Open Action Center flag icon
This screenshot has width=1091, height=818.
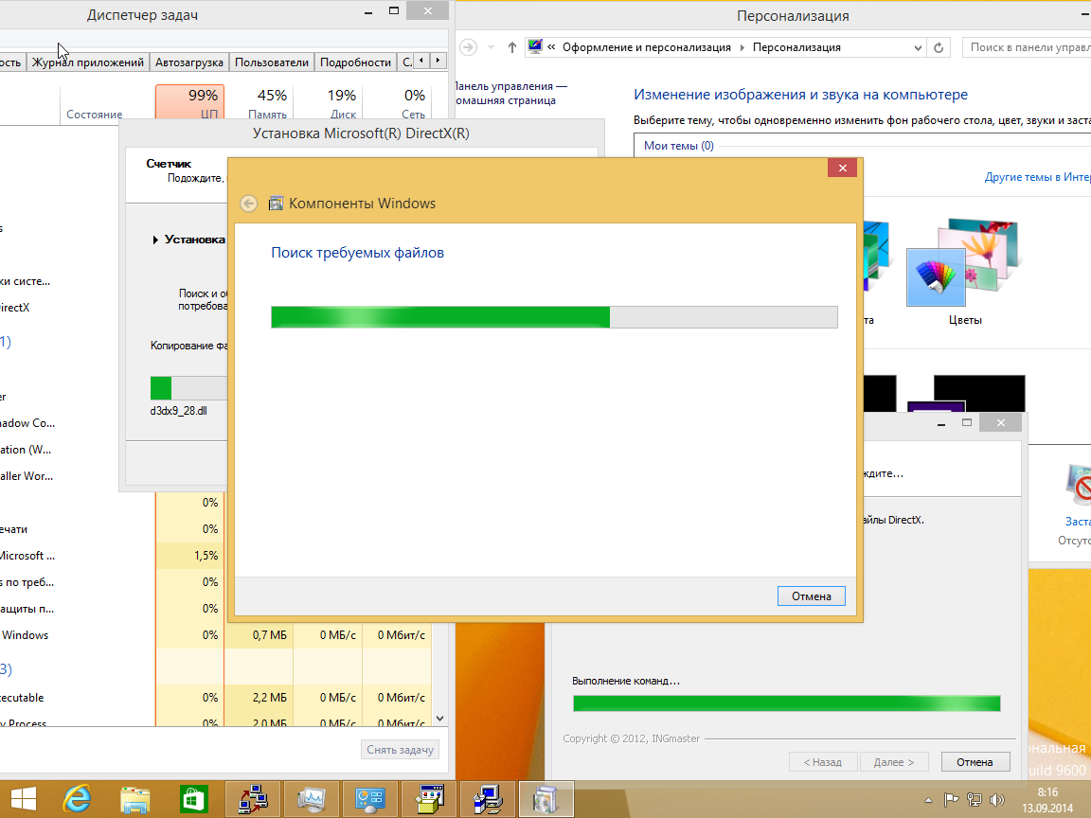click(x=951, y=800)
